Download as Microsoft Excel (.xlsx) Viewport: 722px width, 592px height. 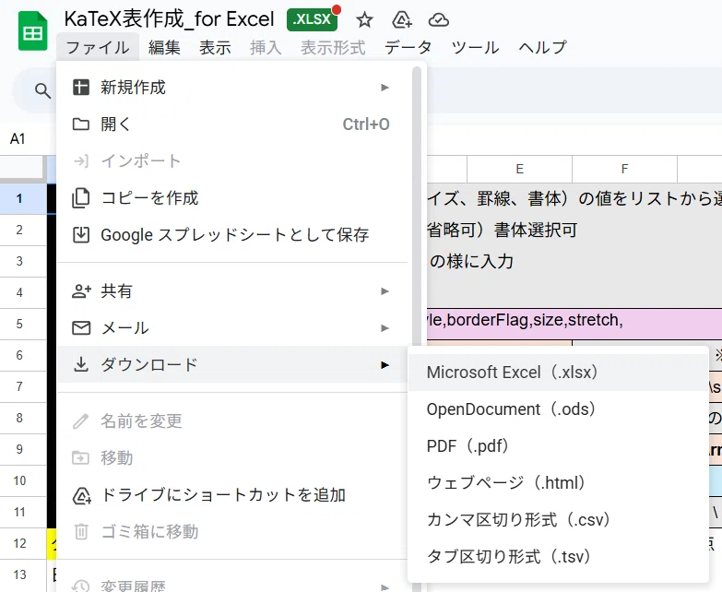558,373
